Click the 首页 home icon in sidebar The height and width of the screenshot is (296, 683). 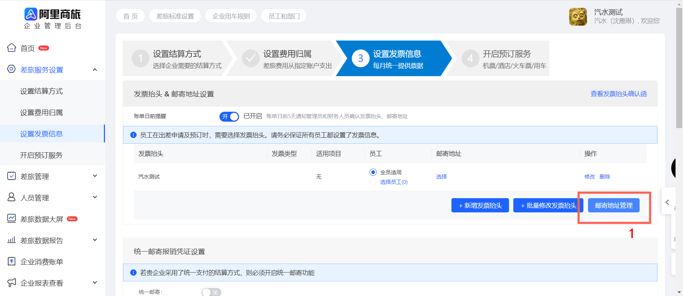11,48
